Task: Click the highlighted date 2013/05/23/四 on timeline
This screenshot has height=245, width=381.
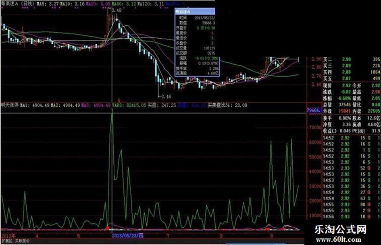Action: point(127,235)
